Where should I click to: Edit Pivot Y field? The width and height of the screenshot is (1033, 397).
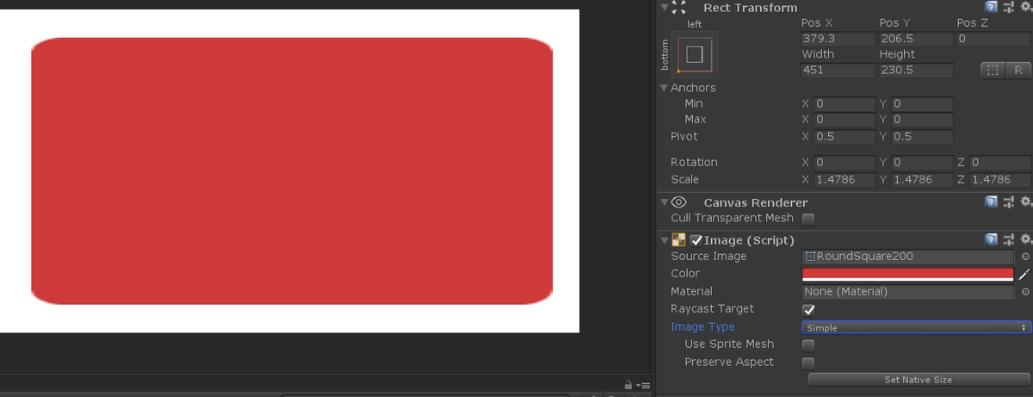click(922, 137)
